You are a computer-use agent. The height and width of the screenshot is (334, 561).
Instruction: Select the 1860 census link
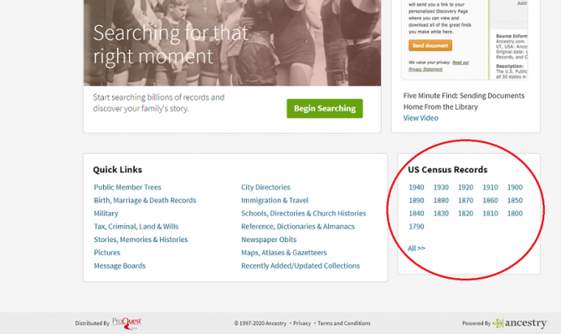(x=490, y=200)
